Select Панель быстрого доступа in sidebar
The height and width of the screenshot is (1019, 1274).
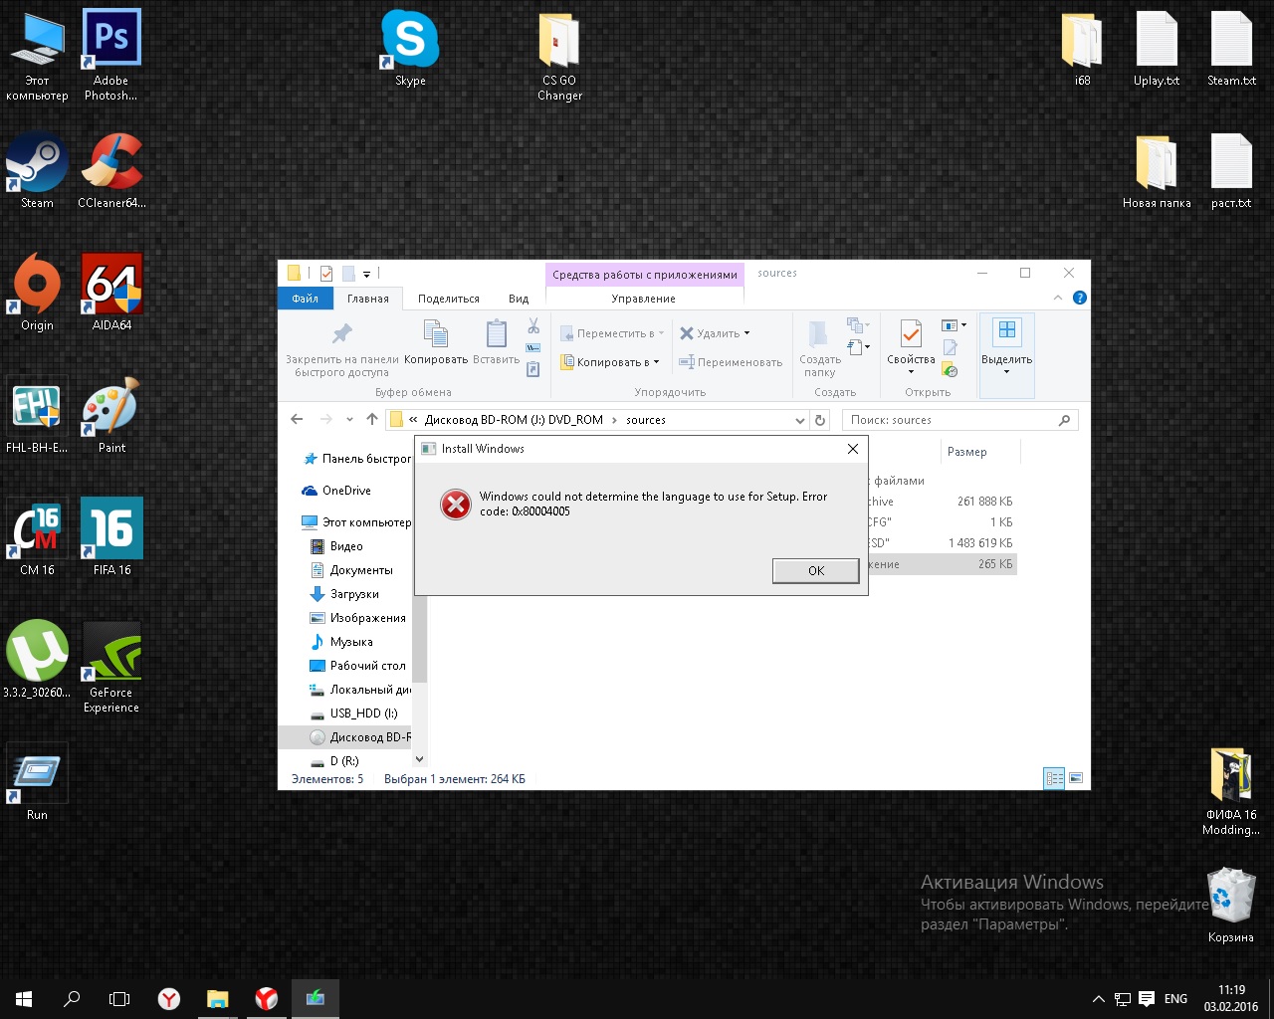356,459
